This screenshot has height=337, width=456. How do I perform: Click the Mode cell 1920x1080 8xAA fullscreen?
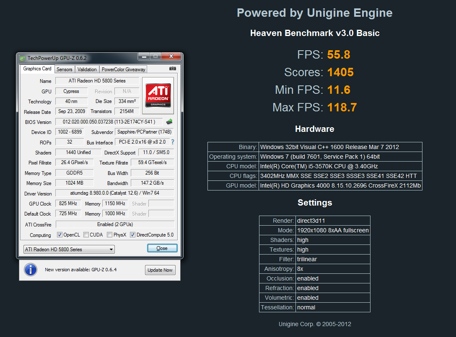tap(333, 230)
